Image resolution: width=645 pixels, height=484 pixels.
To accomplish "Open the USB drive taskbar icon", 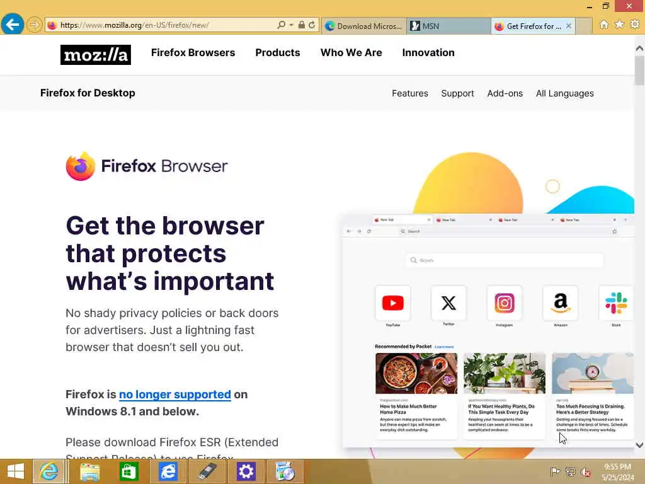I will pos(207,471).
